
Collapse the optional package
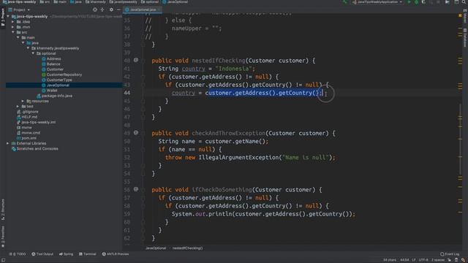click(33, 53)
